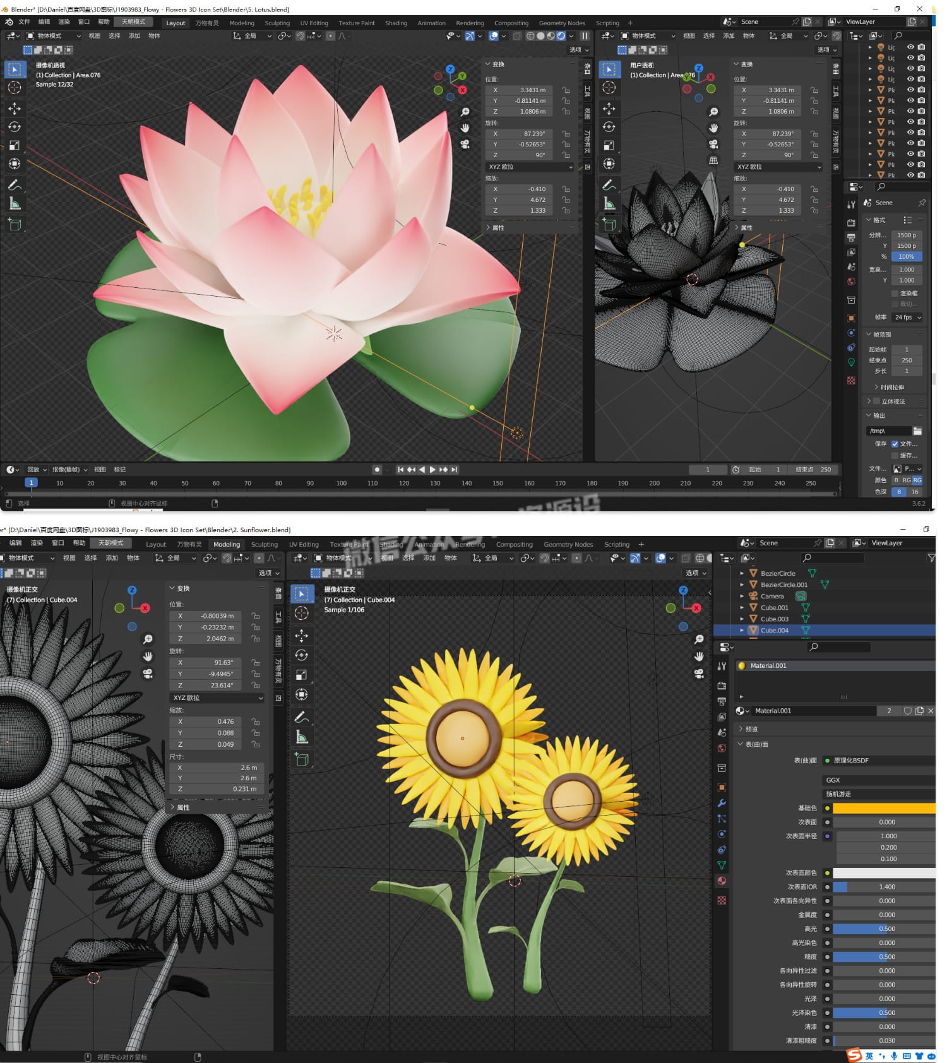Click the microphone icon in the IME tray bar

(x=894, y=1056)
